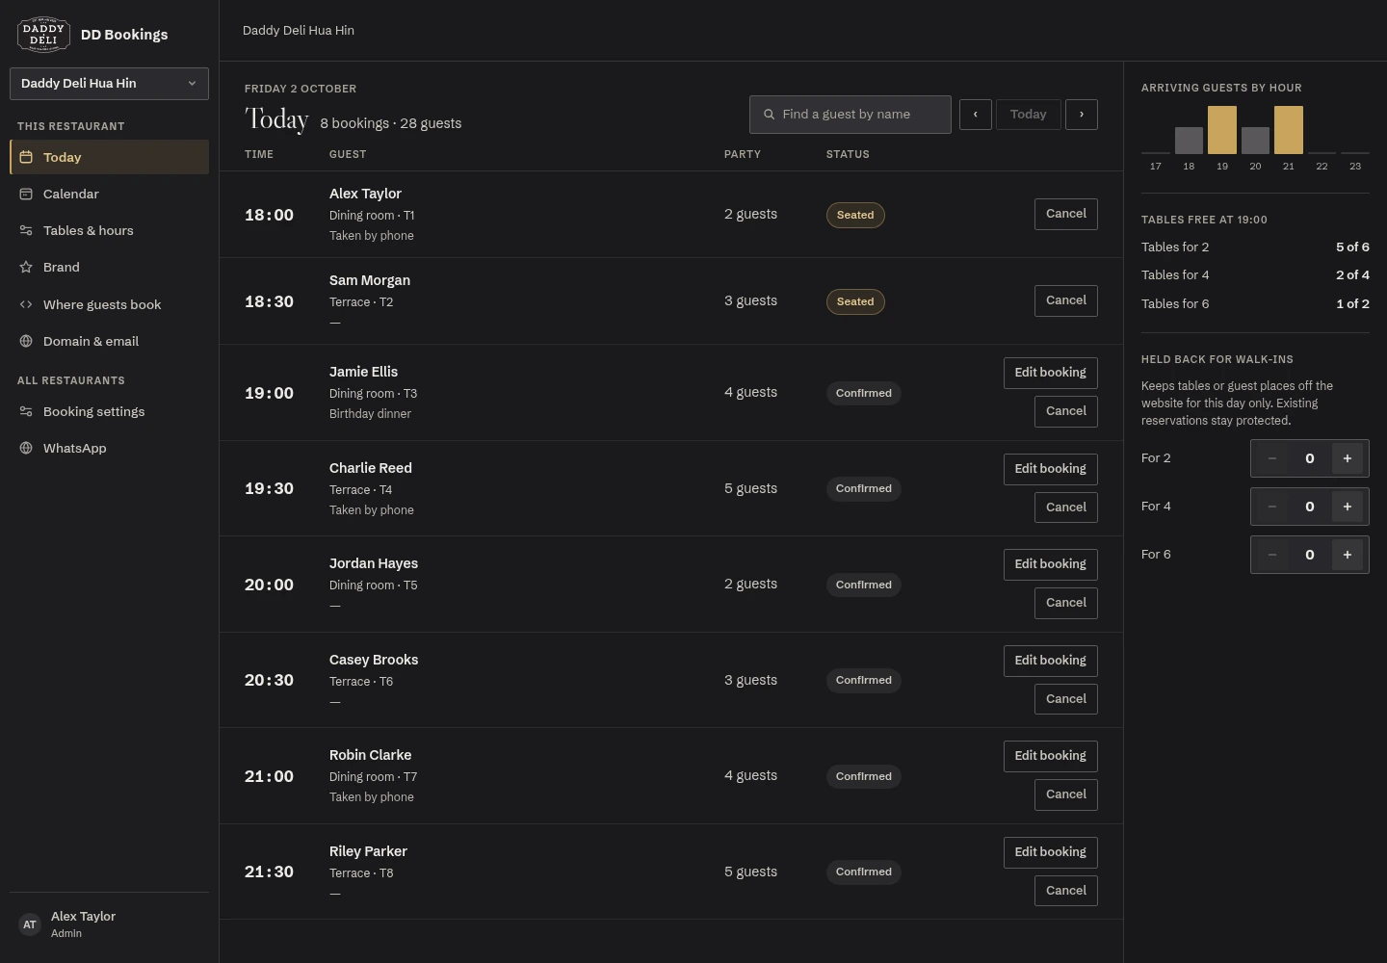Click the 19 hour bar in arrivals chart
The width and height of the screenshot is (1387, 963).
point(1222,130)
